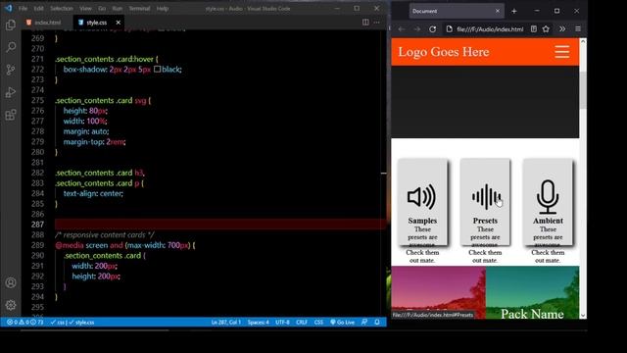Open the Presets card
627x353 pixels.
click(x=485, y=202)
